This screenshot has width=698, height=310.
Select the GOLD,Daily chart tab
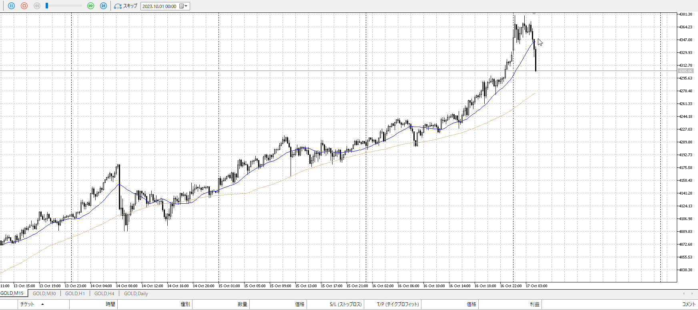(x=136, y=294)
